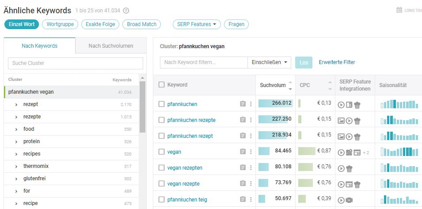Click video SERP icon in vegan row

[341, 152]
